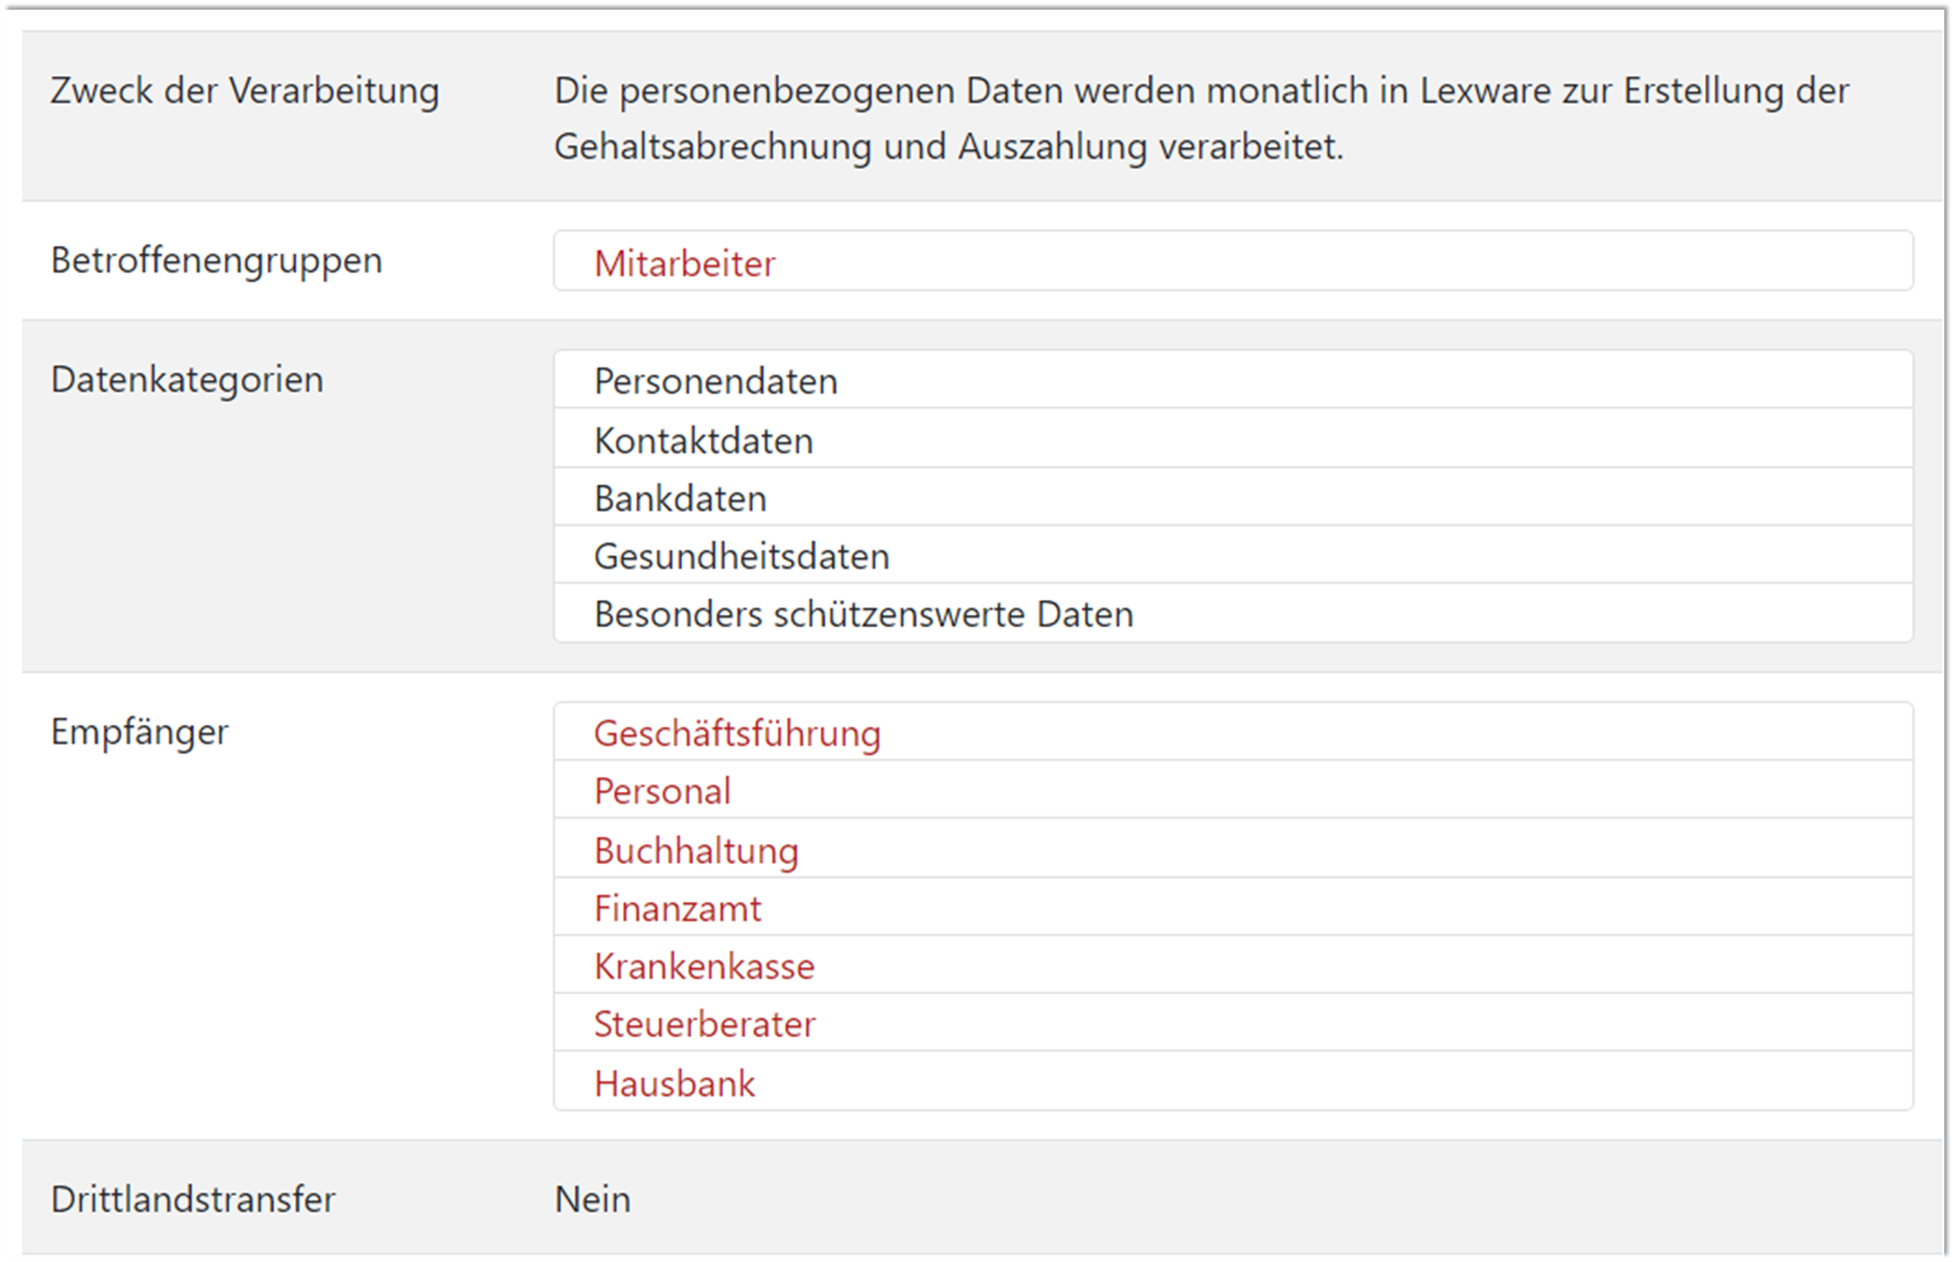Click the Krankenkasse recipient link
1954x1262 pixels.
(704, 966)
